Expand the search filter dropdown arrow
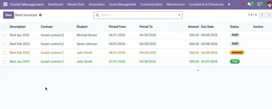This screenshot has width=272, height=109. click(179, 15)
